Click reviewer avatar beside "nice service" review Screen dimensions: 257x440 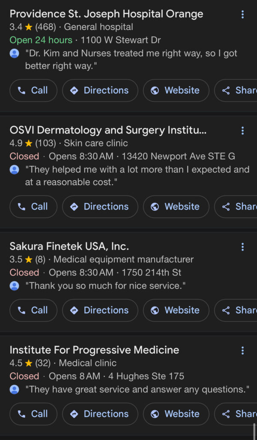tap(15, 286)
